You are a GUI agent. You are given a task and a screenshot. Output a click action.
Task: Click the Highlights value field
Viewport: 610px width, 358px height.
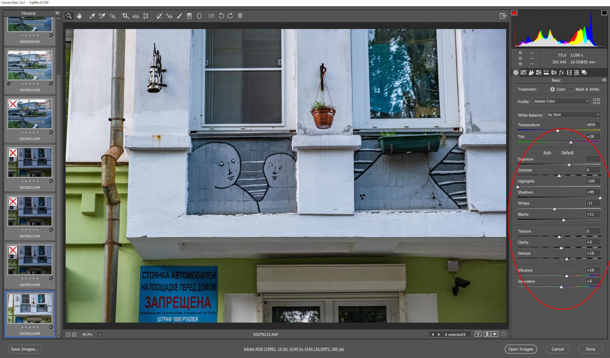click(x=593, y=181)
